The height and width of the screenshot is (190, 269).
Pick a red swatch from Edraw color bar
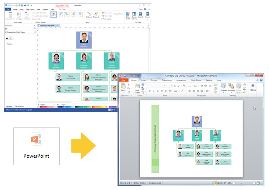42,107
